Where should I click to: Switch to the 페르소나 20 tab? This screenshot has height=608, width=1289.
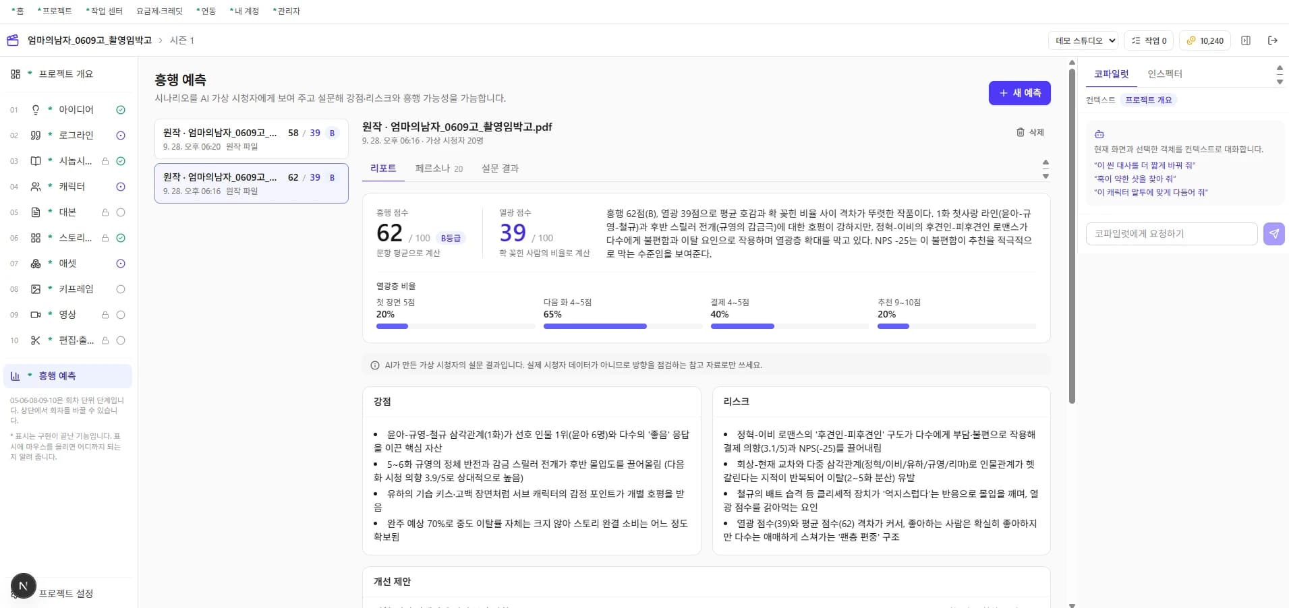[439, 169]
